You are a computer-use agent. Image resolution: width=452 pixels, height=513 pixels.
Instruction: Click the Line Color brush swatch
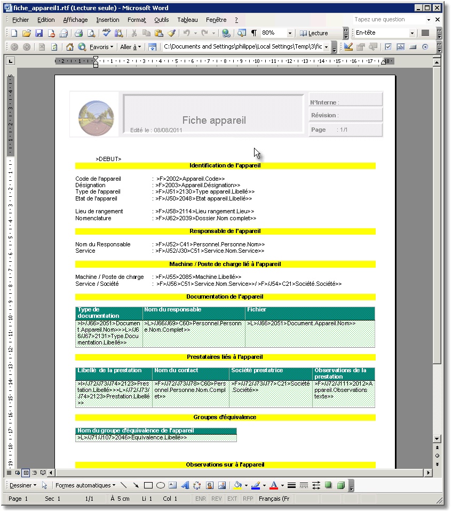click(x=256, y=485)
